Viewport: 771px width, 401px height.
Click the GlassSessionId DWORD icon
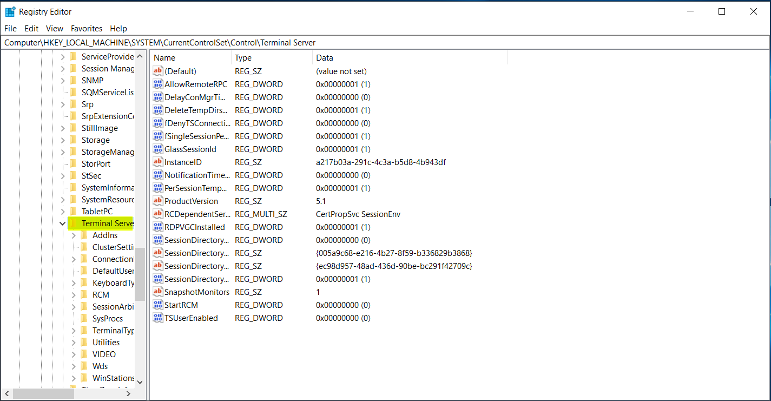[x=158, y=149]
